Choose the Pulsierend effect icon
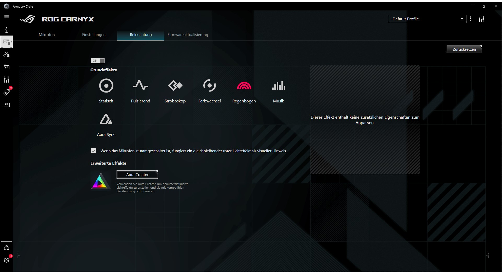The image size is (502, 272). point(140,86)
